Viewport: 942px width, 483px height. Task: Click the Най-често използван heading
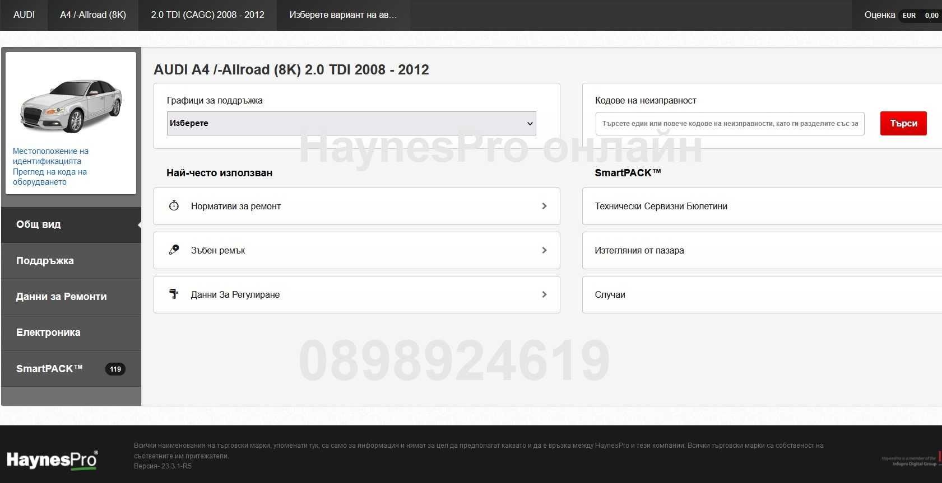pyautogui.click(x=220, y=173)
